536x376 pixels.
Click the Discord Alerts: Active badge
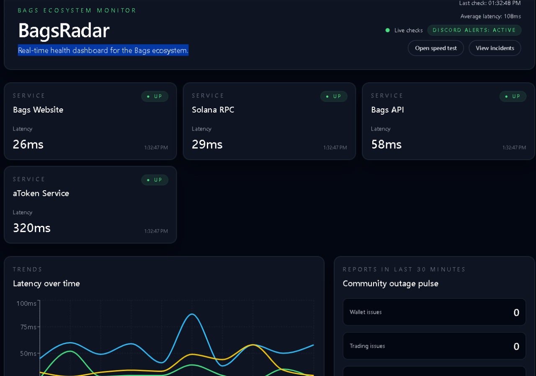(474, 30)
